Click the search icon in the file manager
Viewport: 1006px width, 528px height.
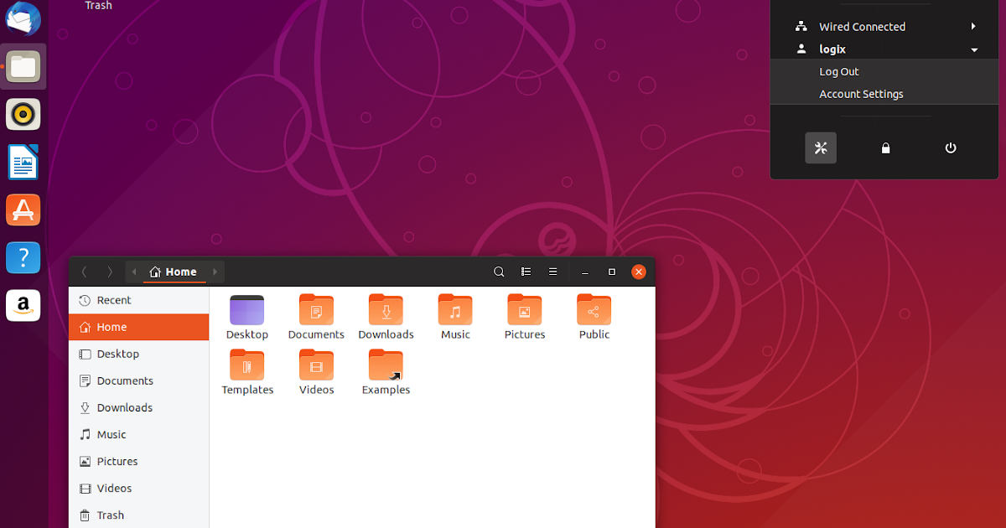pos(499,272)
